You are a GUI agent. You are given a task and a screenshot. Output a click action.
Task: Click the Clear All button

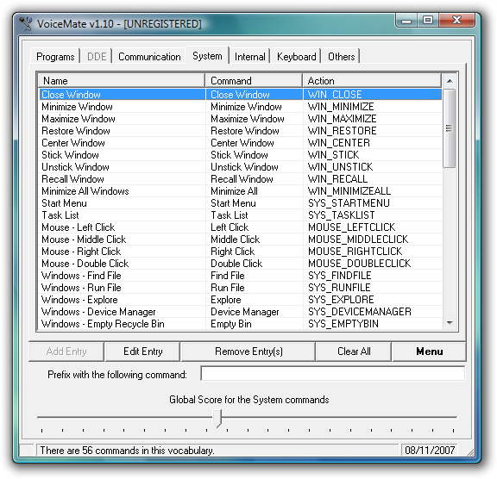354,351
